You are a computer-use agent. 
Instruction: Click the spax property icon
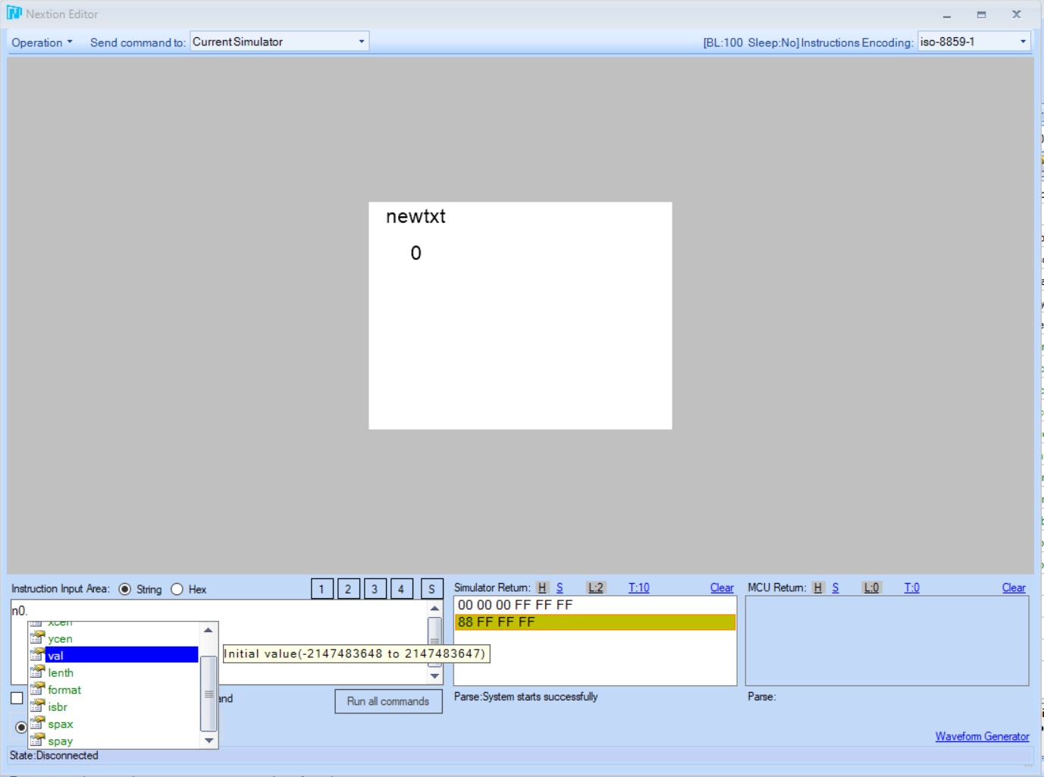point(37,724)
